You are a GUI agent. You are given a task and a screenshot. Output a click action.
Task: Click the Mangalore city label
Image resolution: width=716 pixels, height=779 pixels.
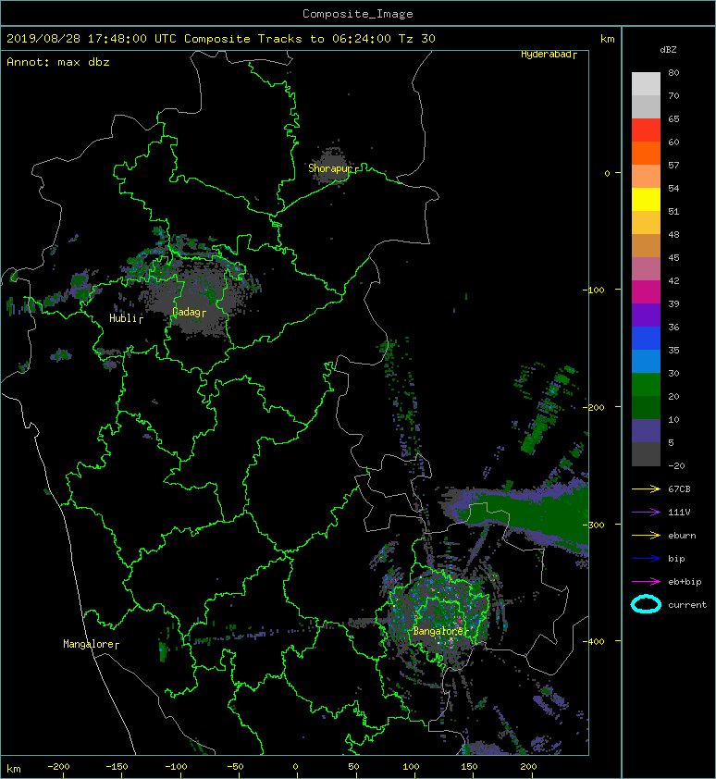91,644
